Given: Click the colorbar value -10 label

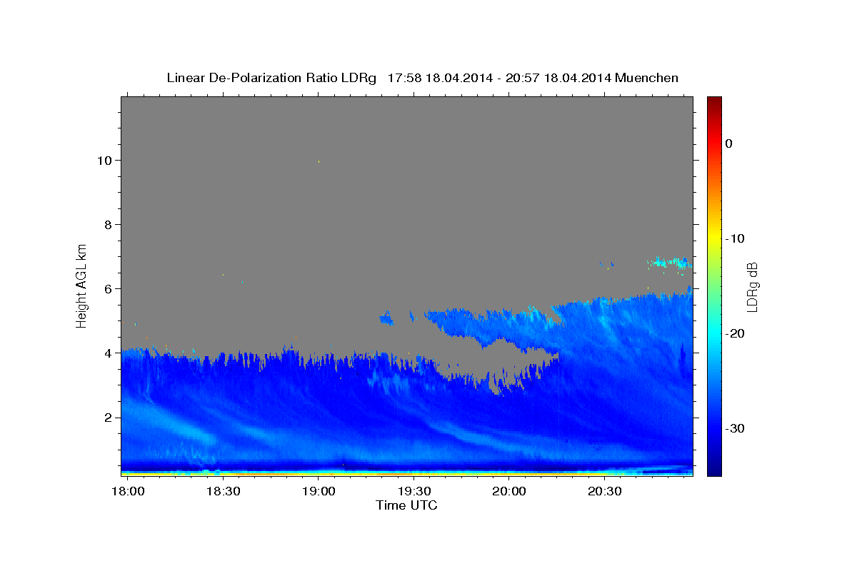Looking at the screenshot, I should (x=736, y=238).
